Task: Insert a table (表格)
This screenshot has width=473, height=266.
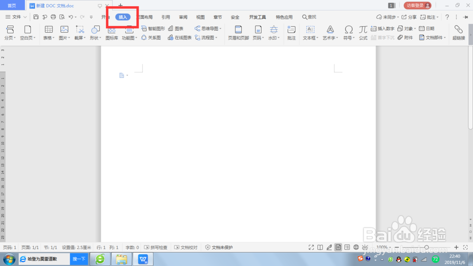Action: click(x=49, y=33)
